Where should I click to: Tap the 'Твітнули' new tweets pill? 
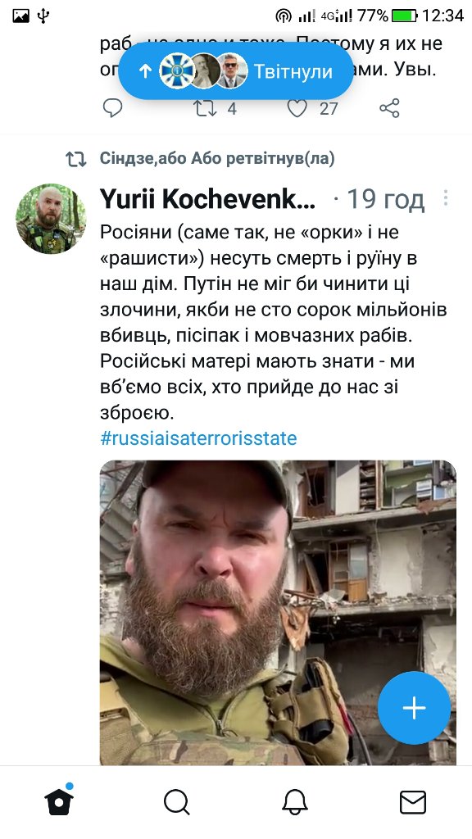pos(236,71)
